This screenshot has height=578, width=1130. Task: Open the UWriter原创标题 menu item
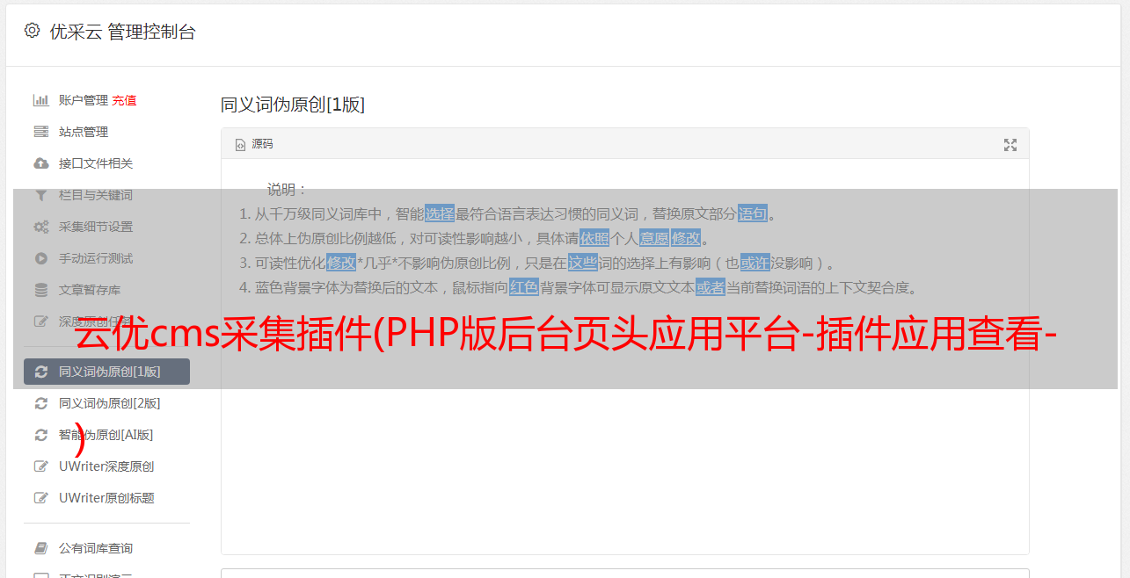(x=106, y=498)
